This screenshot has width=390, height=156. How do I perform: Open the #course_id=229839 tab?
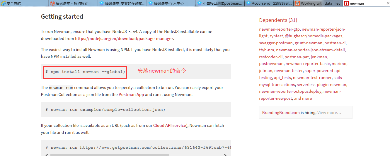(x=269, y=3)
